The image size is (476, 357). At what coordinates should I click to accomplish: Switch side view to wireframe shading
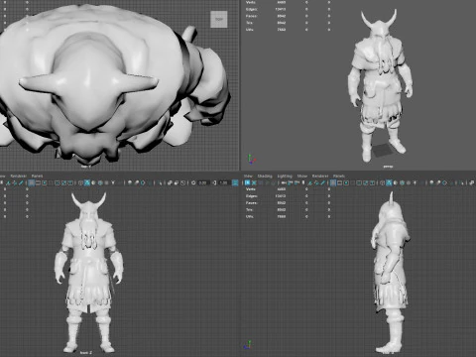click(382, 182)
